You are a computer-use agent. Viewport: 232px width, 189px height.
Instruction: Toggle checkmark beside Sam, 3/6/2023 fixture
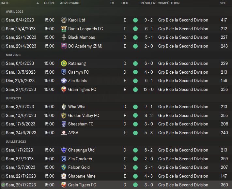[3, 107]
